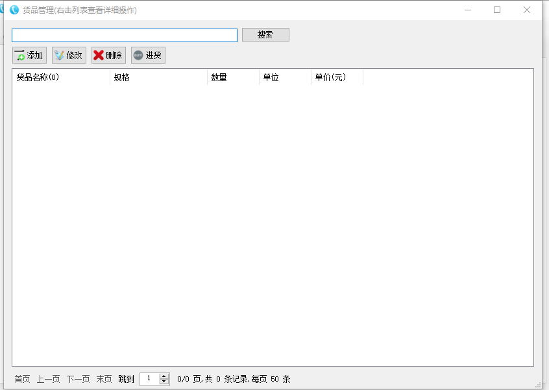Sort by 单位 column header

285,77
